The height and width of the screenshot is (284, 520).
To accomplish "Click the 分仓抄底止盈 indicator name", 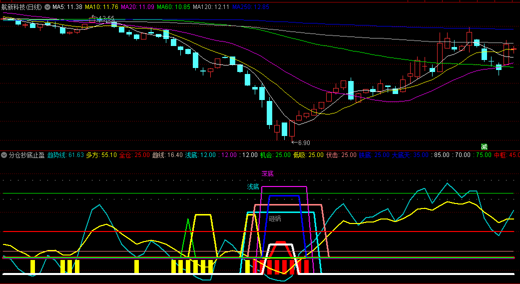I will pyautogui.click(x=27, y=155).
